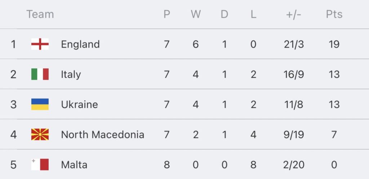Screen dimensions: 369x179
Task: Select Malta's 2/20 goal record
Action: pos(294,165)
